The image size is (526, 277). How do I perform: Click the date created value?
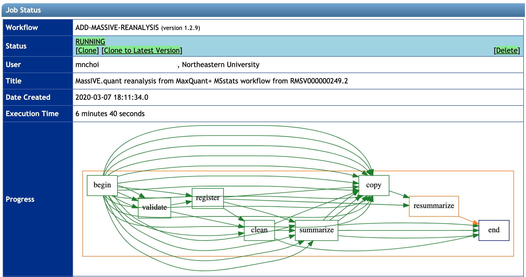point(112,97)
